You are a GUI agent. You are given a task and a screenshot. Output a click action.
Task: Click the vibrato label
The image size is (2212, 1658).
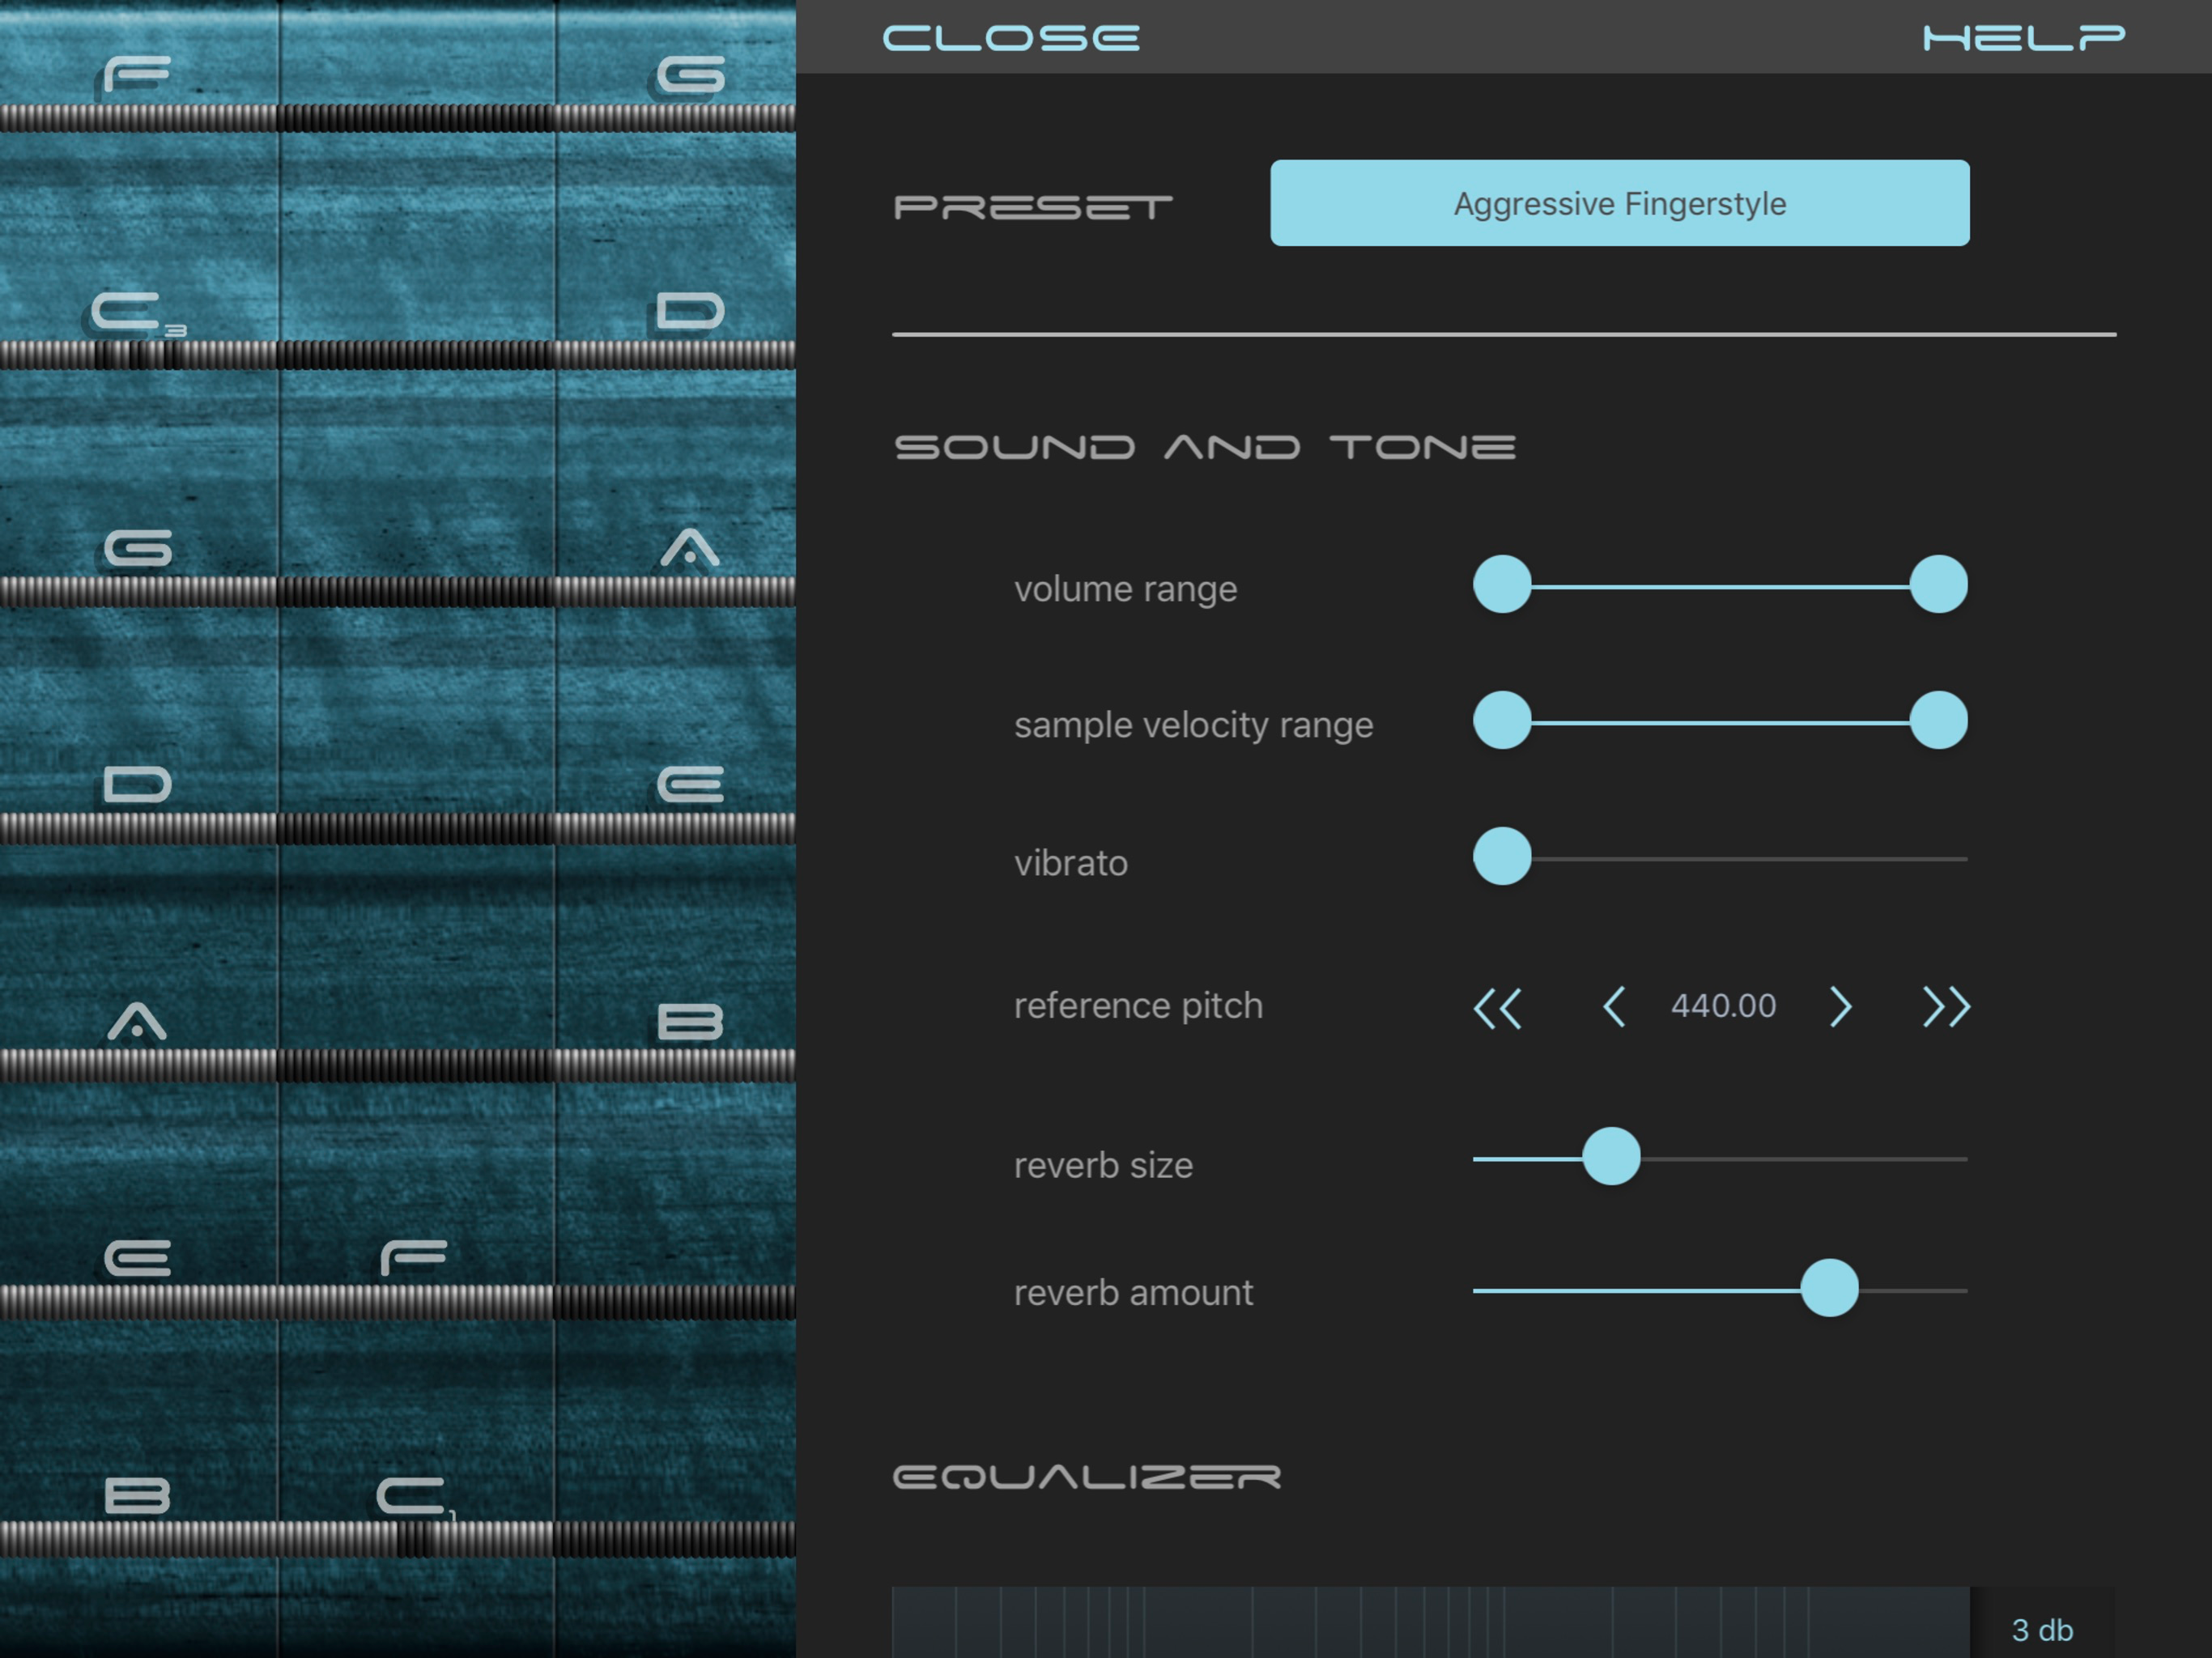1070,862
